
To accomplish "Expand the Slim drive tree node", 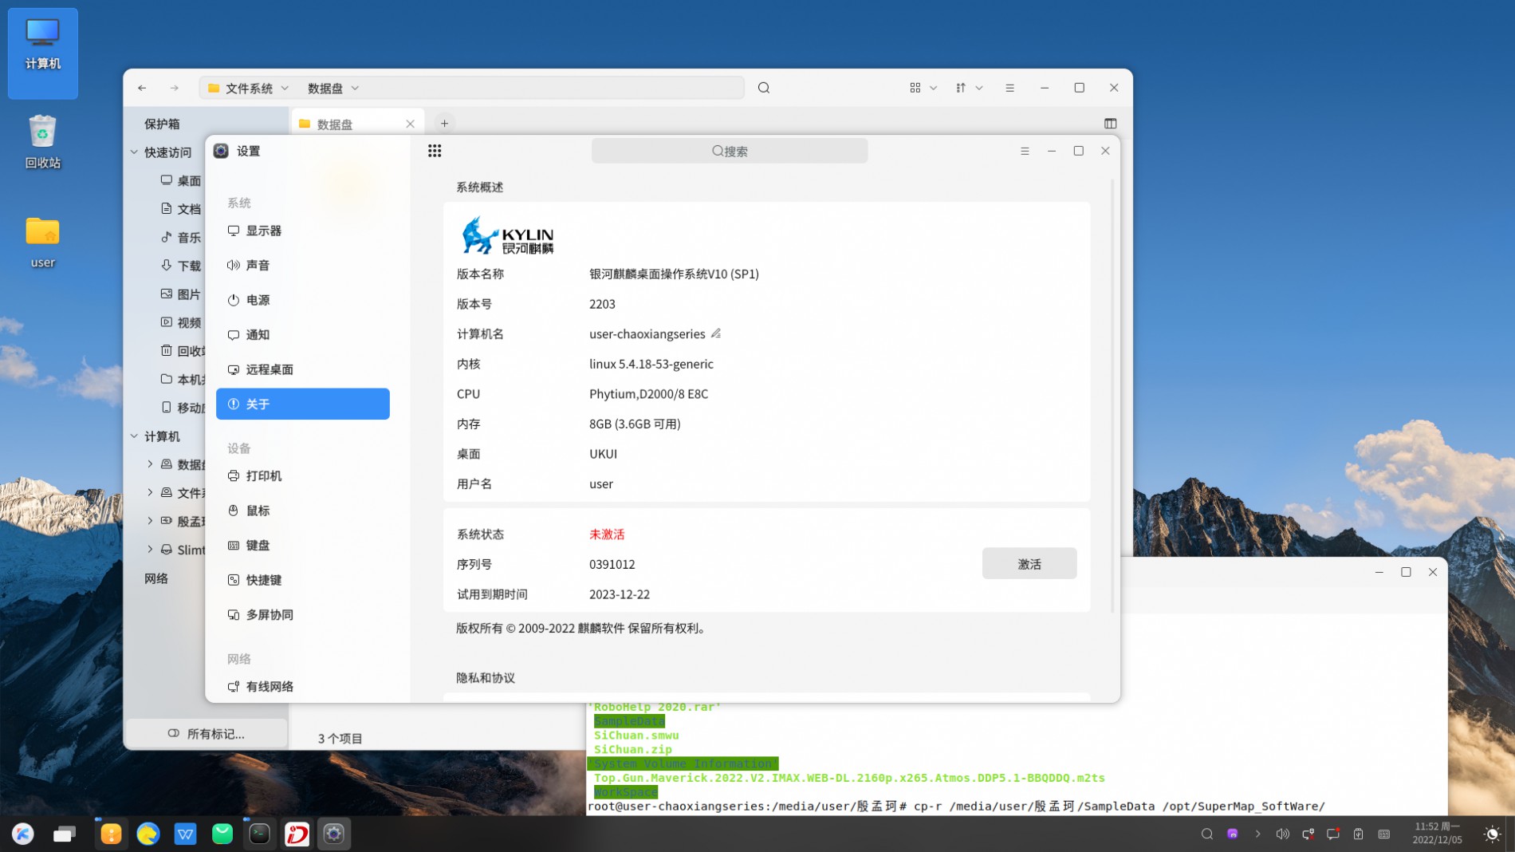I will click(150, 549).
